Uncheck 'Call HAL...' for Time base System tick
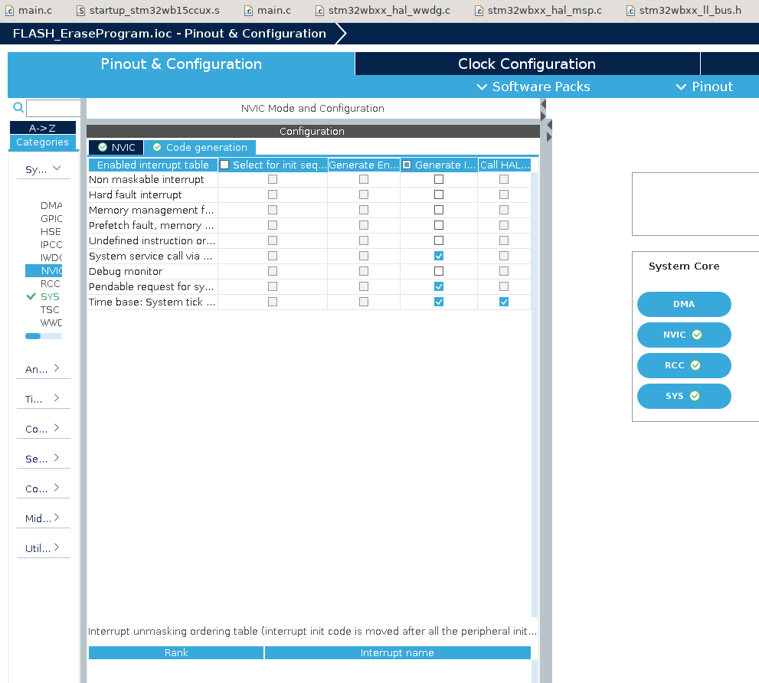Image resolution: width=759 pixels, height=683 pixels. point(504,302)
